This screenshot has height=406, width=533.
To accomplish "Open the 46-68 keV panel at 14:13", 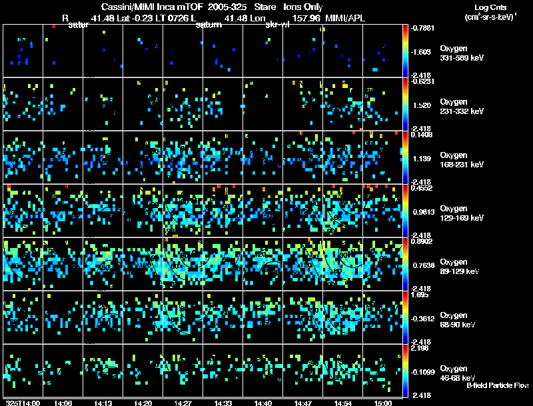I will coord(103,371).
